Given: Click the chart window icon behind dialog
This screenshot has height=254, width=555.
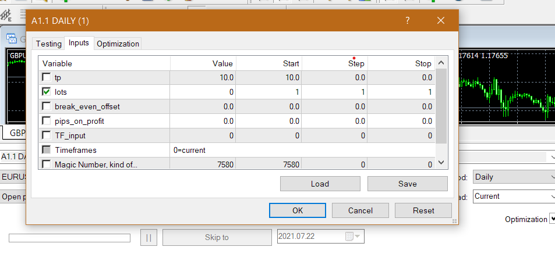Looking at the screenshot, I should [12, 38].
